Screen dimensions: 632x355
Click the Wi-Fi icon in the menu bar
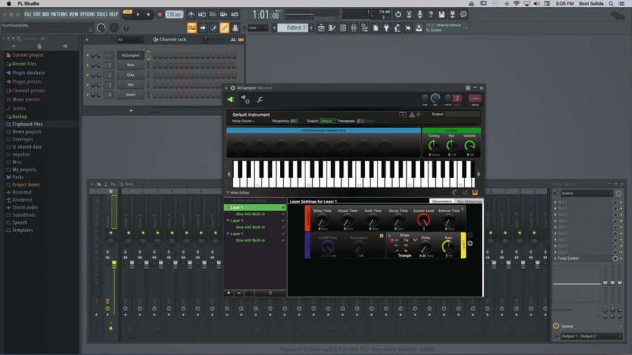[516, 4]
